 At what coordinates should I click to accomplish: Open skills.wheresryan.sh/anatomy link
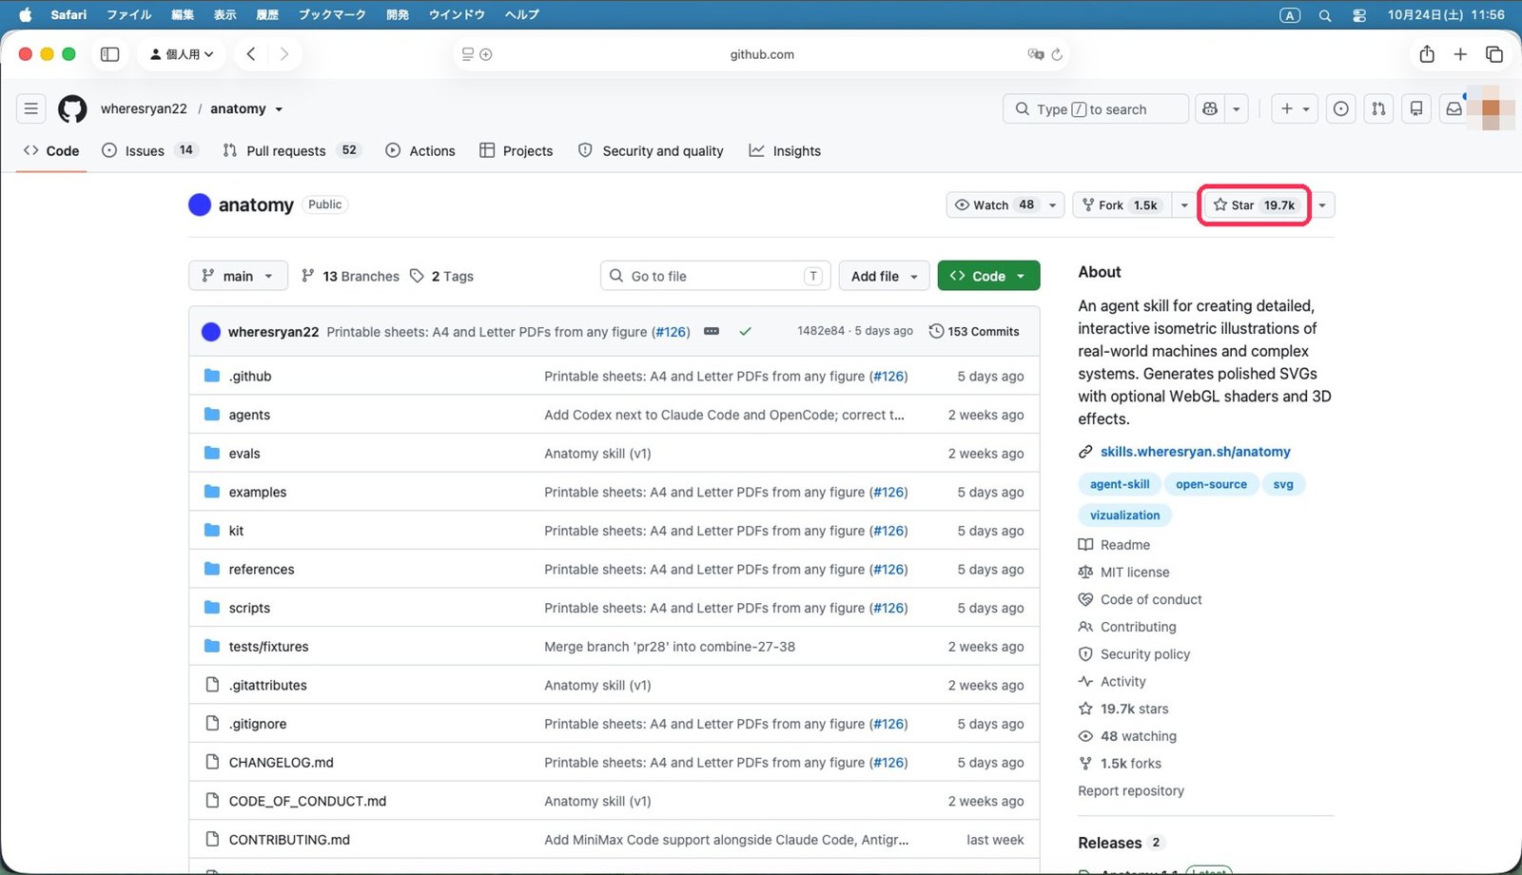pyautogui.click(x=1196, y=452)
